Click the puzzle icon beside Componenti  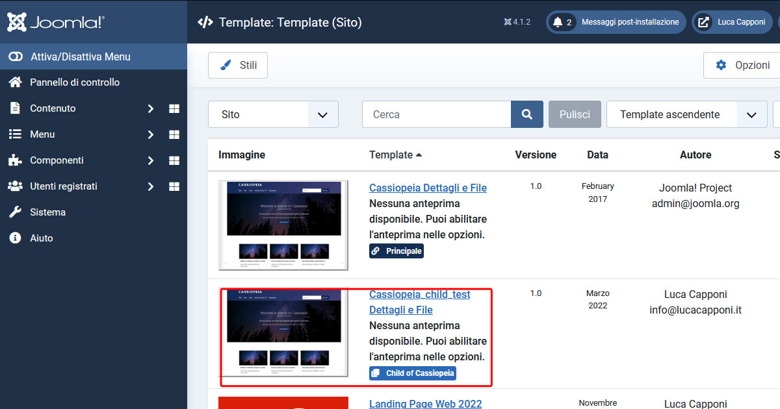(x=15, y=160)
